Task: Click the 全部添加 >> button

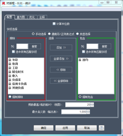Action: (x=61, y=59)
